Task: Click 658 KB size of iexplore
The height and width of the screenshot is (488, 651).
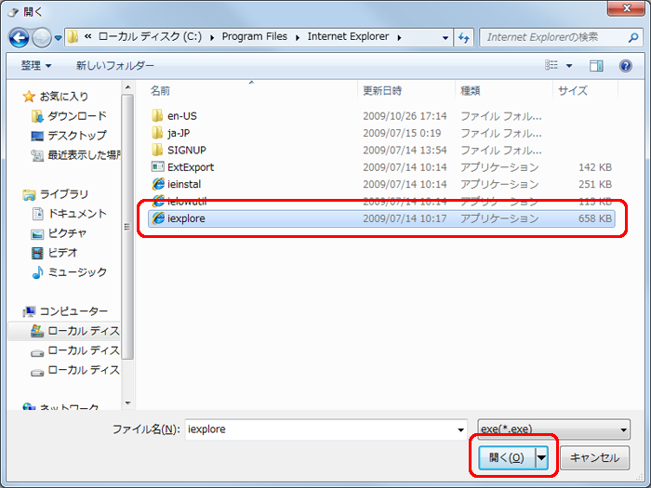Action: pyautogui.click(x=595, y=218)
